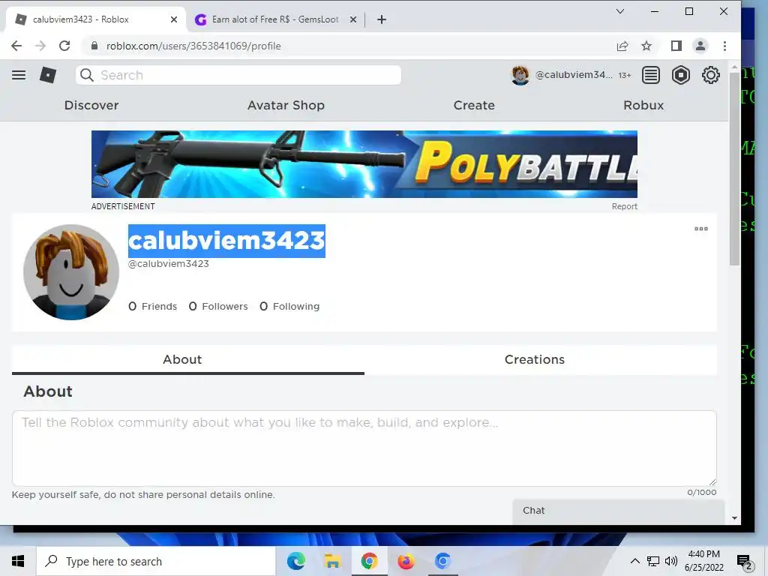Click the Windows taskbar search box
Image resolution: width=768 pixels, height=576 pixels.
tap(156, 561)
